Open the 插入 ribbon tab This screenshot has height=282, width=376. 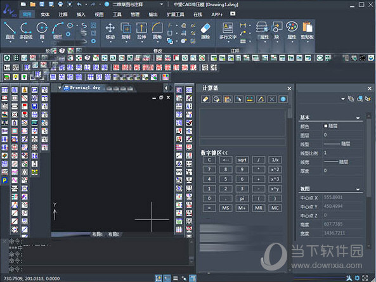tap(81, 15)
